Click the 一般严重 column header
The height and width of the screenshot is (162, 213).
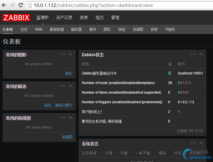click(x=143, y=153)
